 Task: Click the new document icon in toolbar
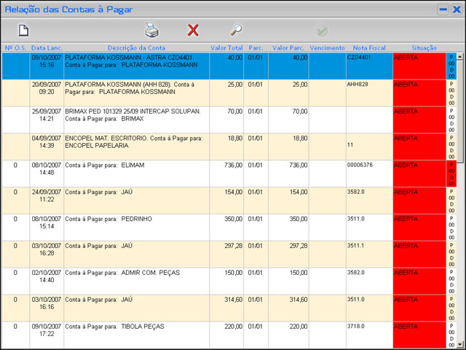pyautogui.click(x=23, y=30)
